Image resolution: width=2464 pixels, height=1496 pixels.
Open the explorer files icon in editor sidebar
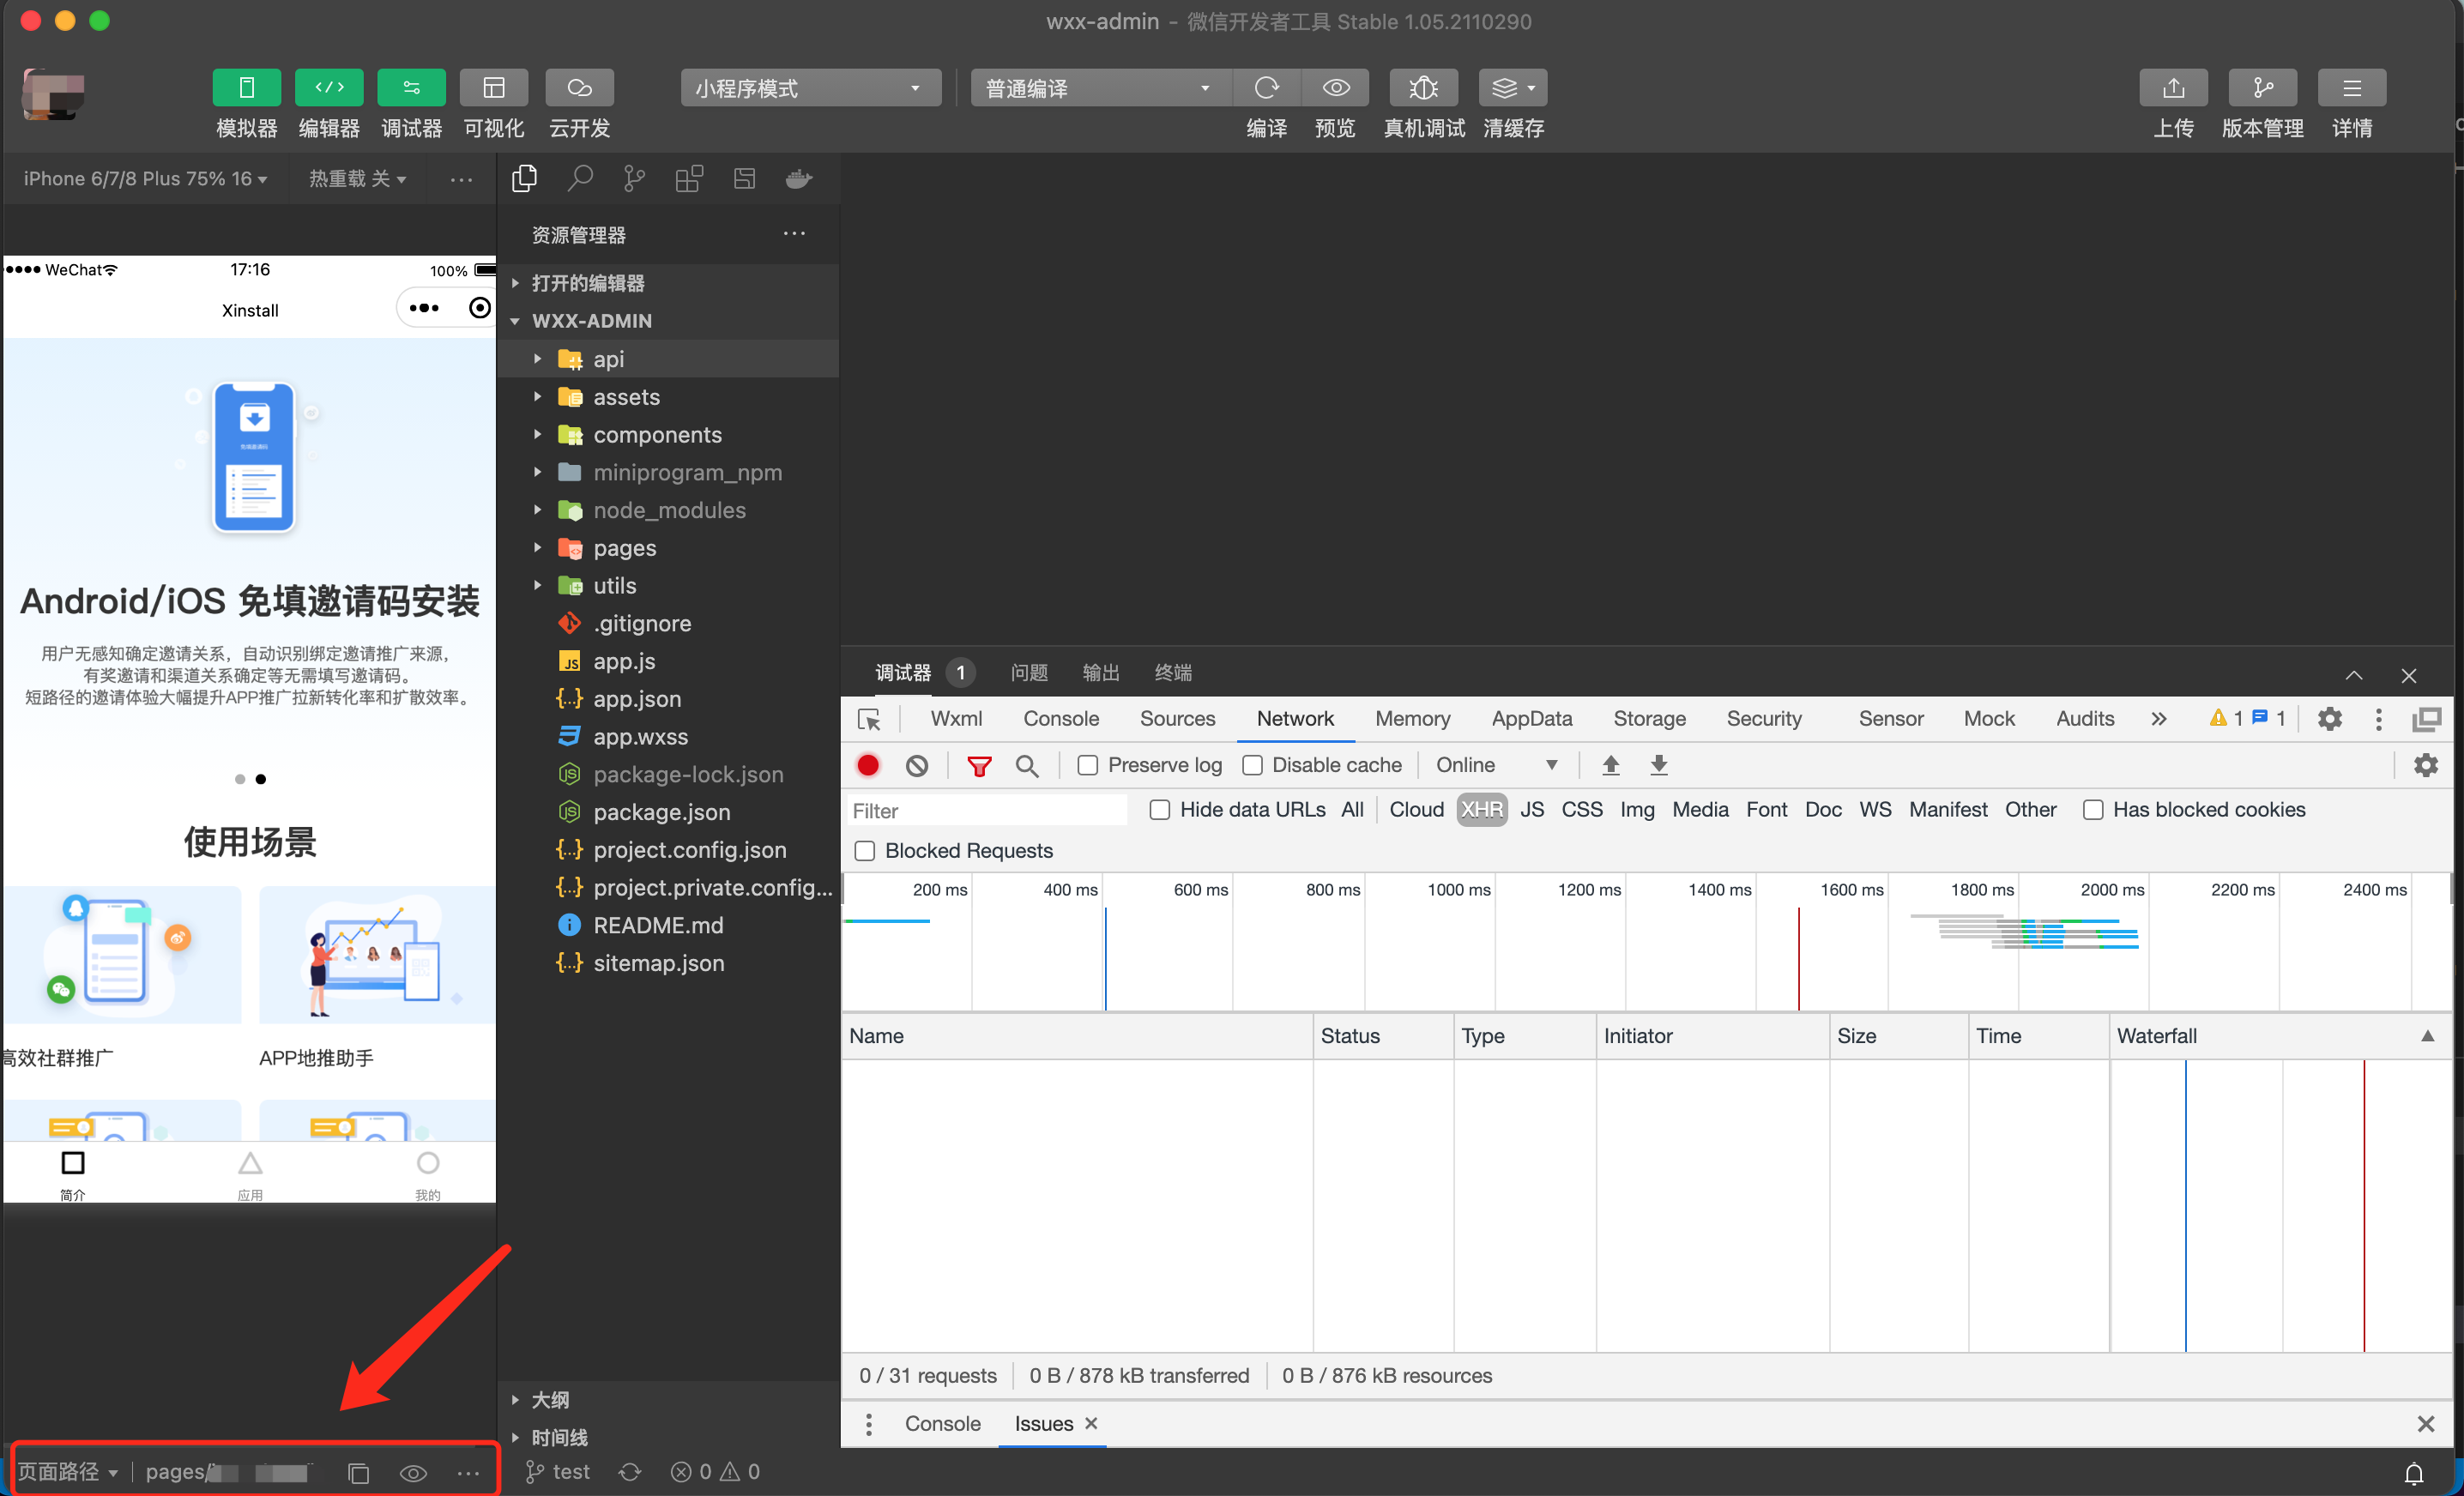pos(524,178)
